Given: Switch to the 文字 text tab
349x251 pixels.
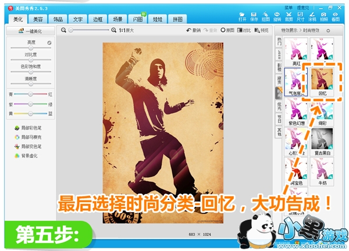Looking at the screenshot, I should point(77,20).
